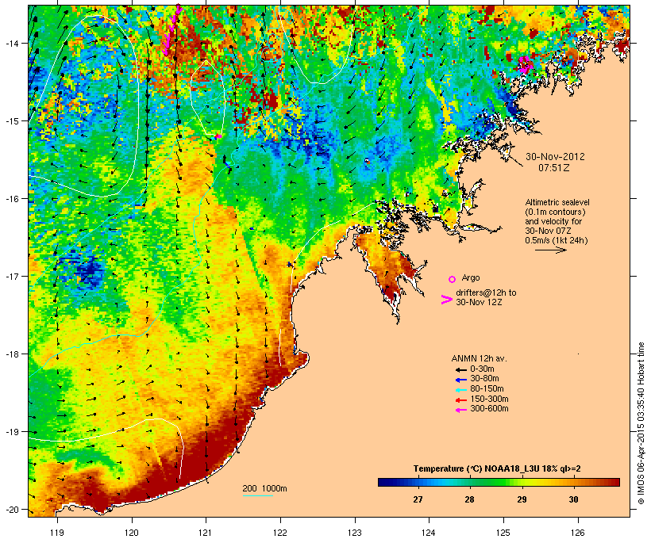Click the -14 latitude axis label

tap(12, 43)
